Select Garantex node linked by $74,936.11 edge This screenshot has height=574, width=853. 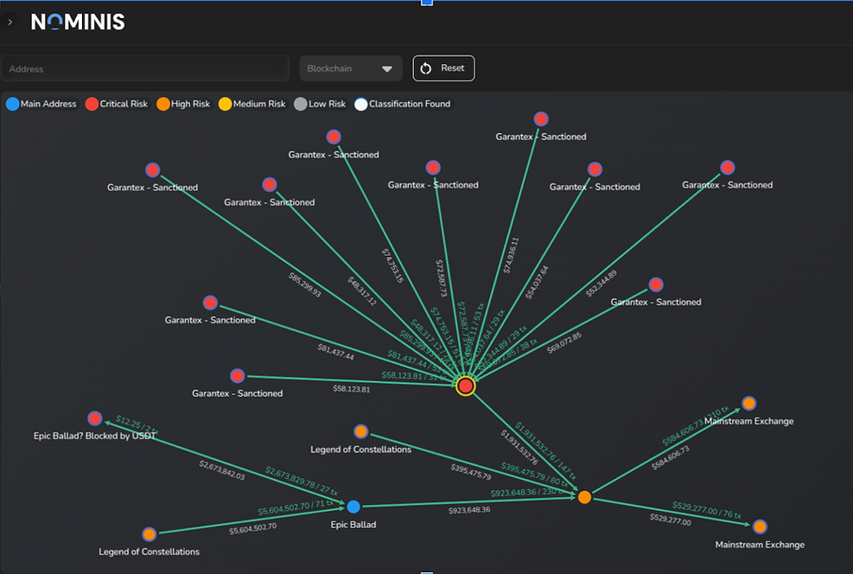541,119
